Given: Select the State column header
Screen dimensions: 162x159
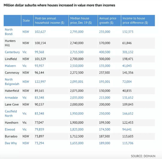Looking at the screenshot, I should 26,21.
